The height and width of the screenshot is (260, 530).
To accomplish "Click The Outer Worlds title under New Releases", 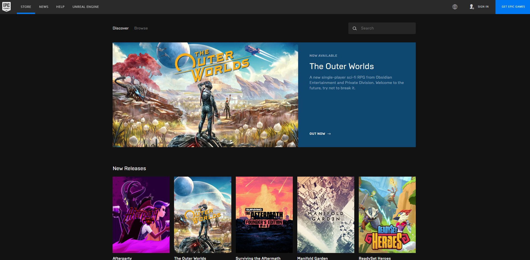I will click(190, 258).
